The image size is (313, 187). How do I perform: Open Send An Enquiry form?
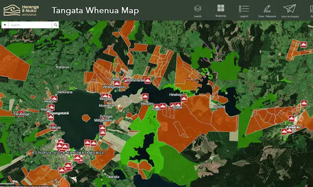point(290,11)
